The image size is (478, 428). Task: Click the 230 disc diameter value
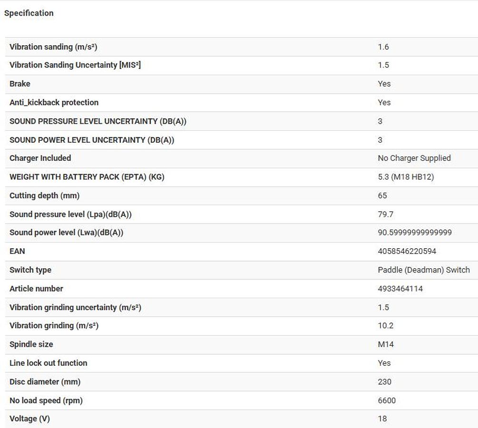click(x=384, y=381)
